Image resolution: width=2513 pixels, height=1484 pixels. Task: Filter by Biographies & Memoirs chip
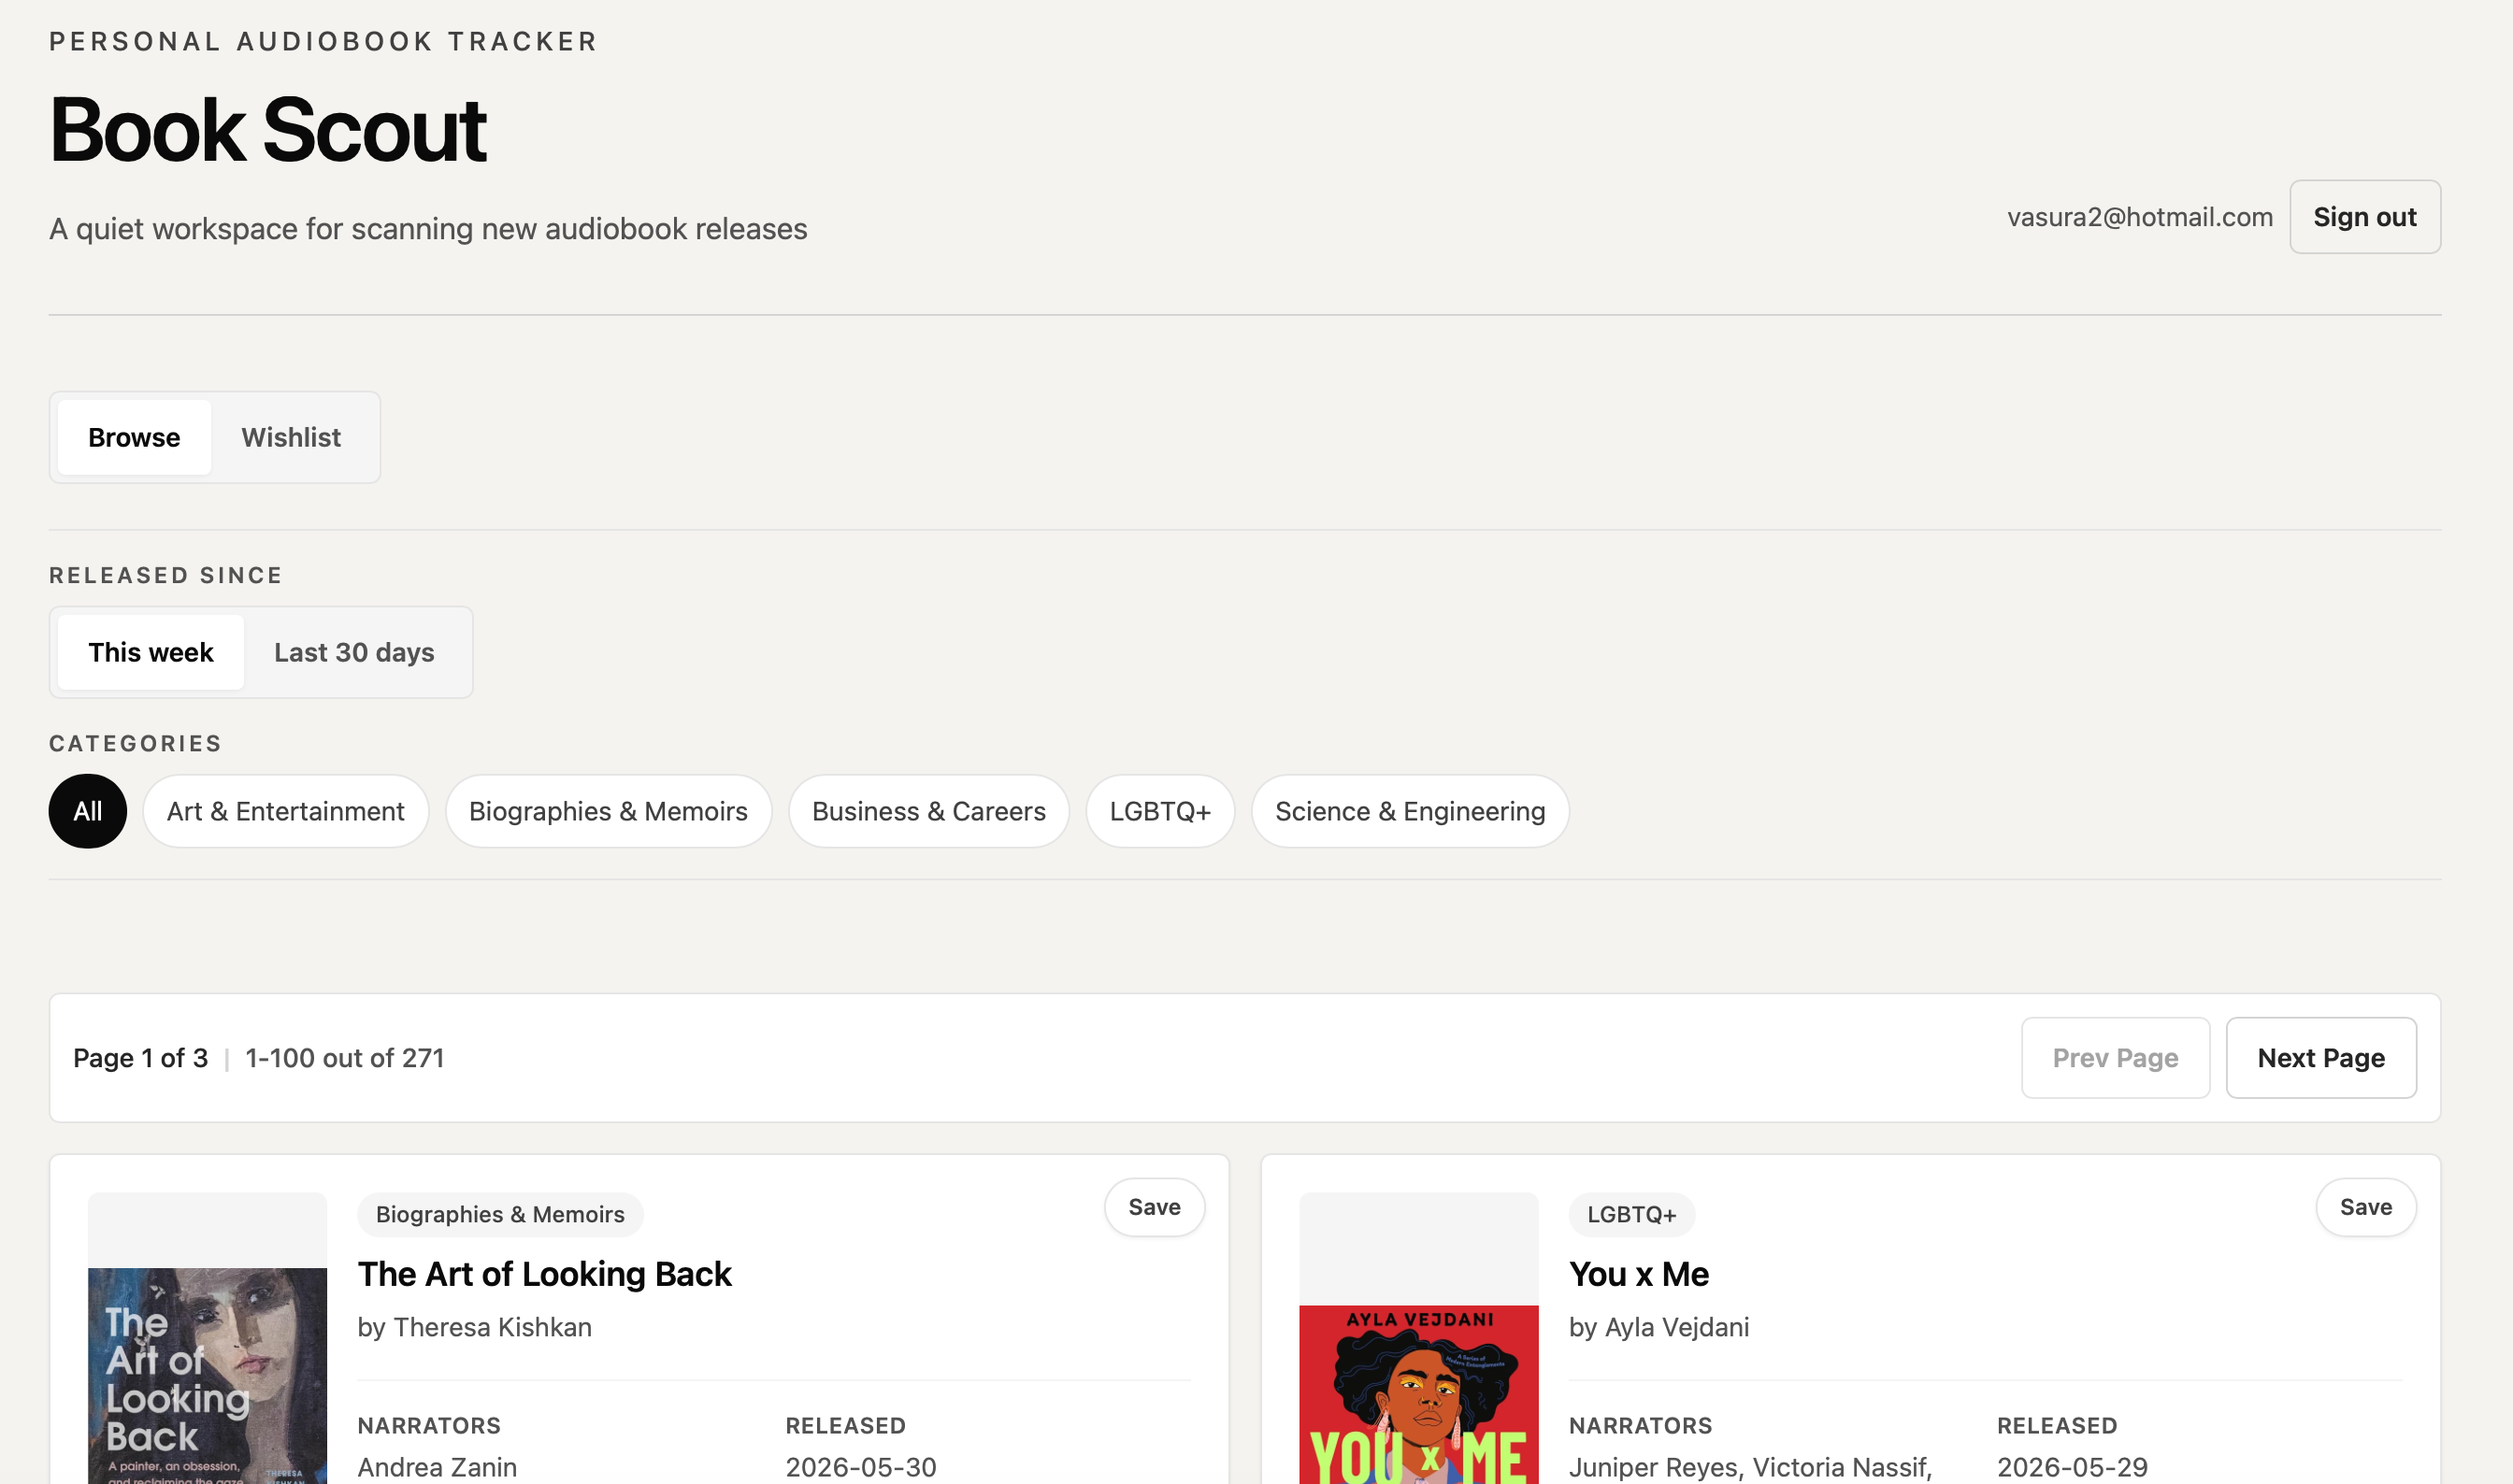[609, 811]
